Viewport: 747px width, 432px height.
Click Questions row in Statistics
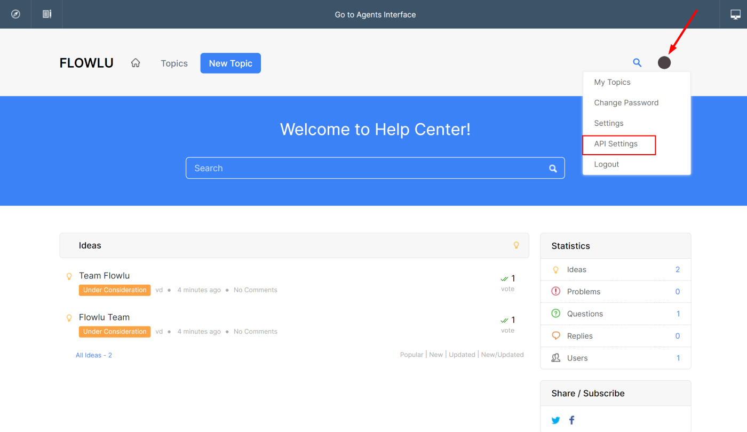tap(616, 314)
